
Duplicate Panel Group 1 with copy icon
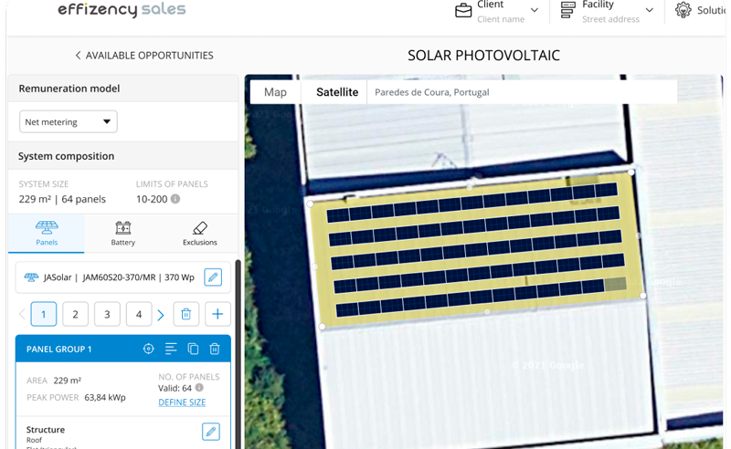(193, 349)
